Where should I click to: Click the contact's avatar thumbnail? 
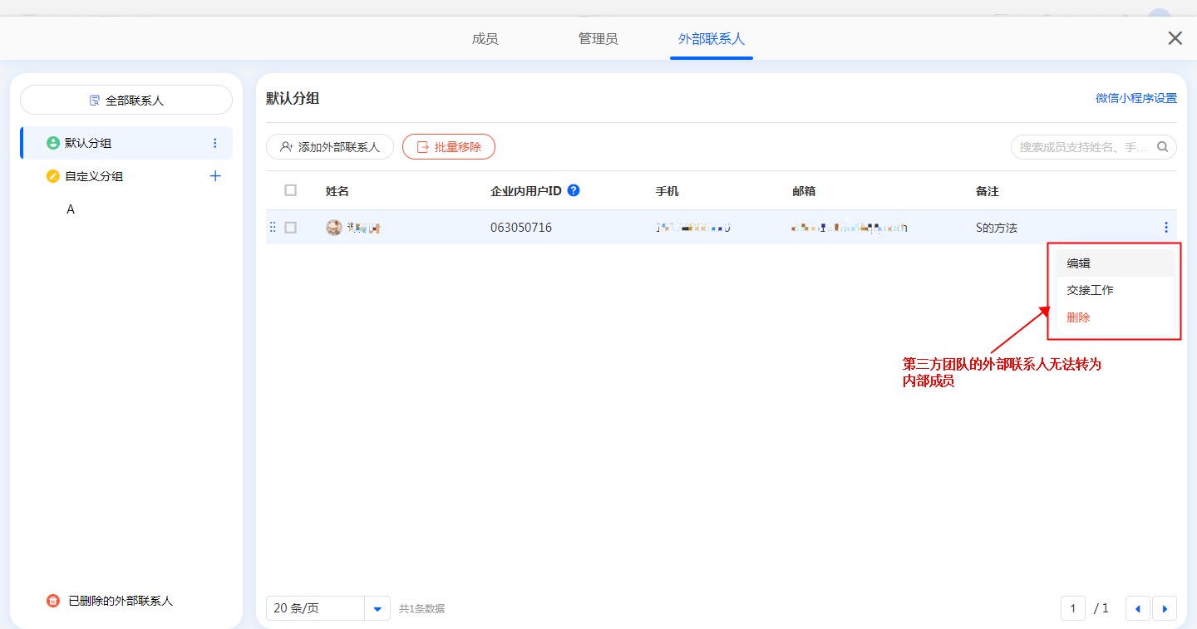click(x=333, y=228)
